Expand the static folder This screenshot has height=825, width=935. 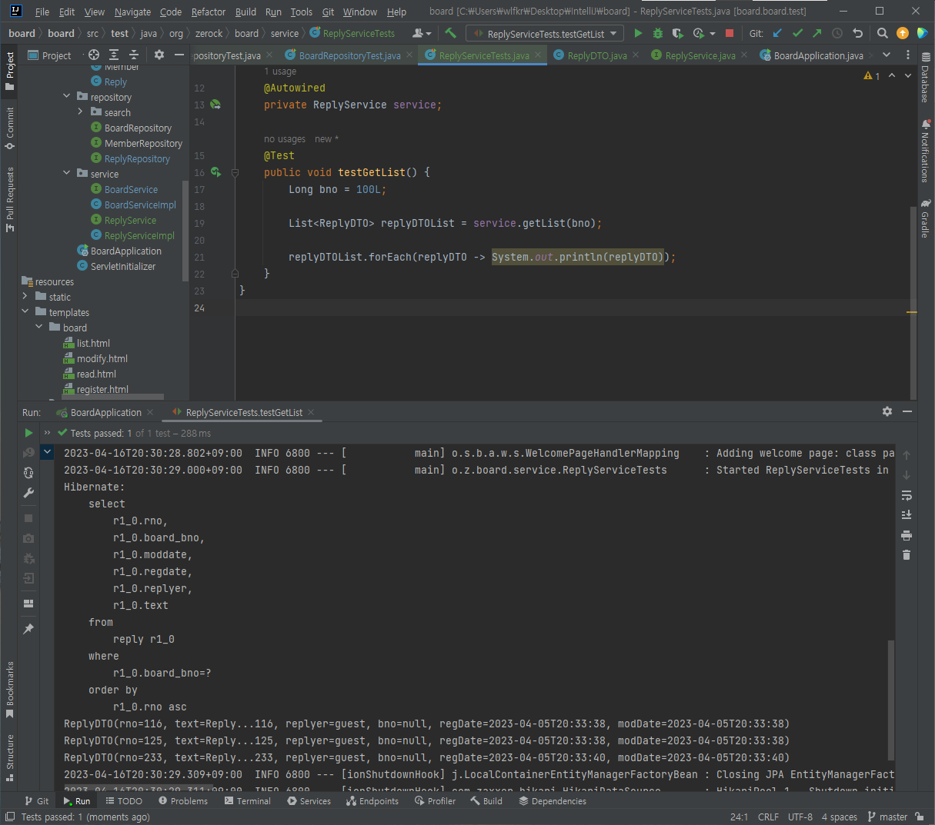click(x=25, y=297)
